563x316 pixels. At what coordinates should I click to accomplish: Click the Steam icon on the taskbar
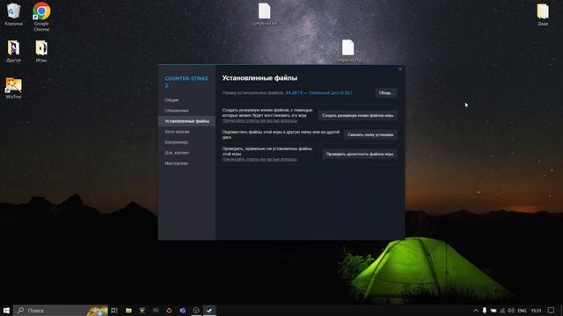coord(209,310)
